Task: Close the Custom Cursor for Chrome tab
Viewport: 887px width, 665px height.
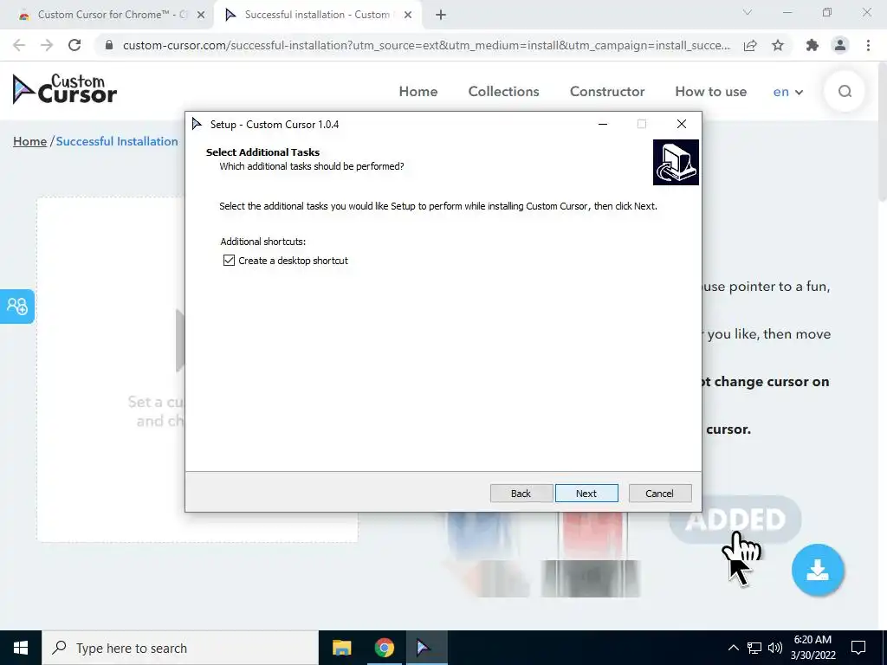Action: 201,16
